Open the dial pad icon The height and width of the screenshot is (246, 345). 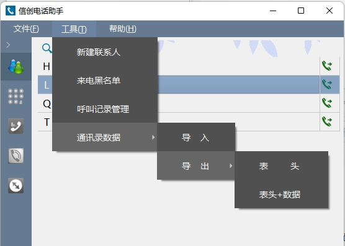[x=16, y=96]
